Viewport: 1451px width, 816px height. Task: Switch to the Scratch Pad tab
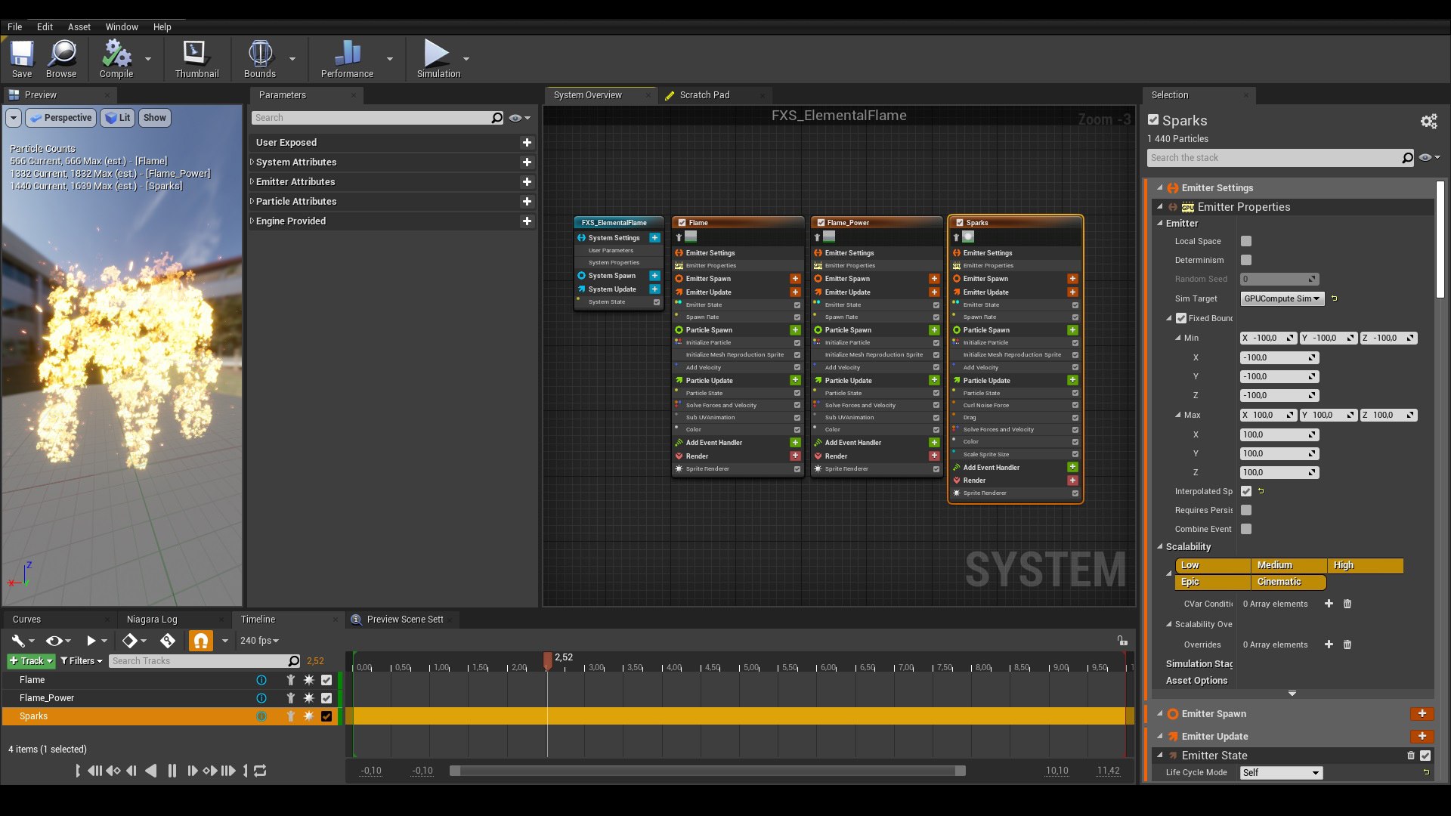704,95
